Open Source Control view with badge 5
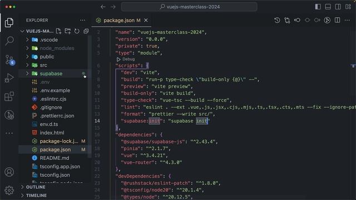 (10, 60)
